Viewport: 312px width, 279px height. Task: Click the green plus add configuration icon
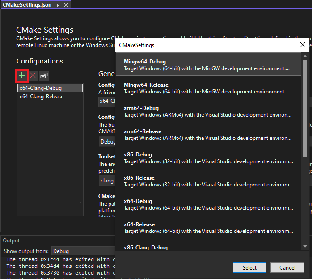pos(22,76)
